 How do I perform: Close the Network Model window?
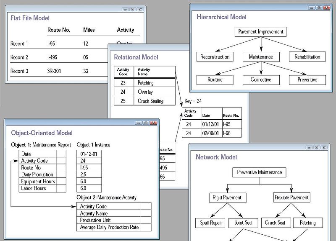tap(324, 148)
